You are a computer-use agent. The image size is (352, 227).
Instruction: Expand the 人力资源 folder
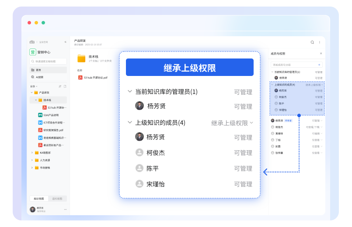[32, 160]
